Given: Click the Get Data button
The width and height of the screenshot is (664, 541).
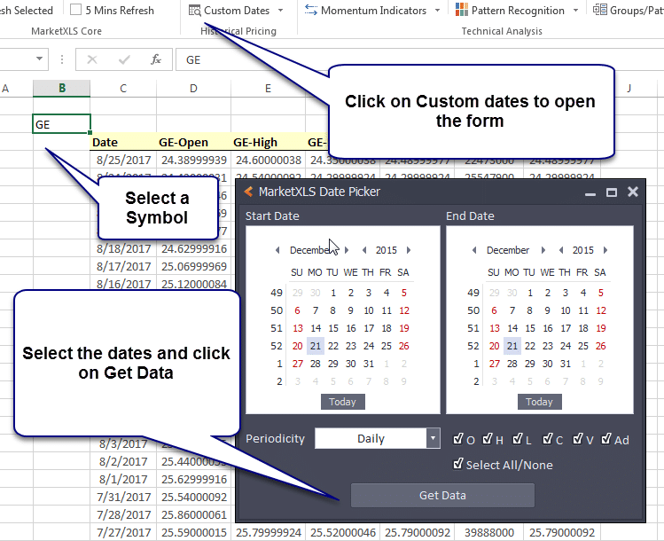Looking at the screenshot, I should point(442,495).
